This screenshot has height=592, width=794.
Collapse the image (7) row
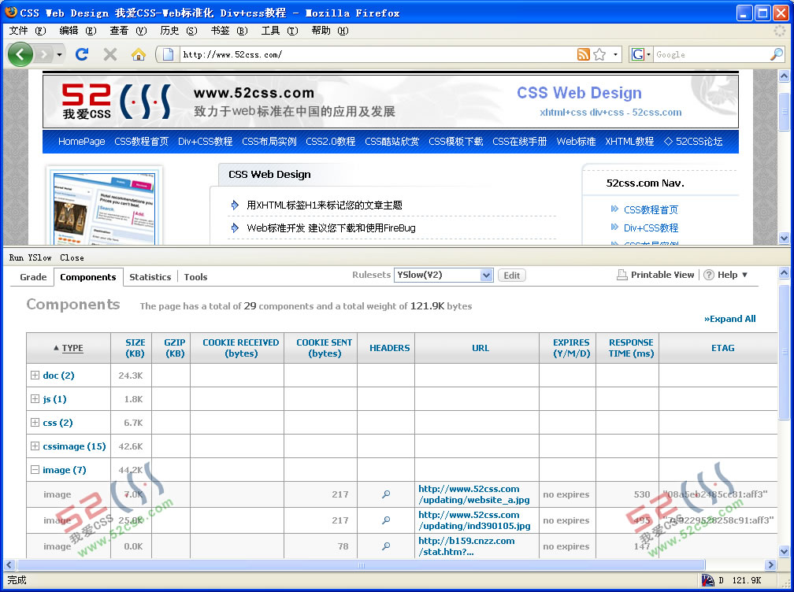pos(35,469)
